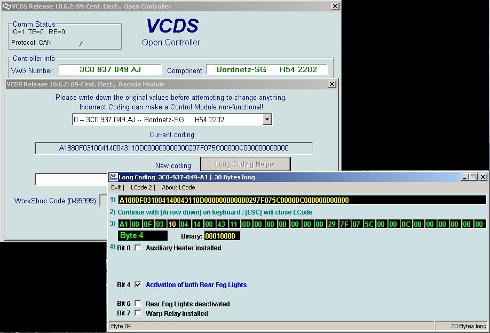Click the VAG Number 3C0 937 049 AJ field
The width and height of the screenshot is (490, 333).
[x=110, y=69]
